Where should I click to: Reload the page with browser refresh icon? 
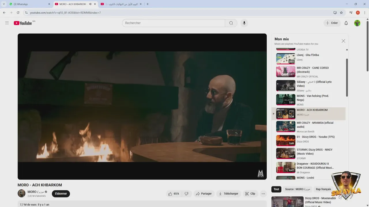coord(18,13)
